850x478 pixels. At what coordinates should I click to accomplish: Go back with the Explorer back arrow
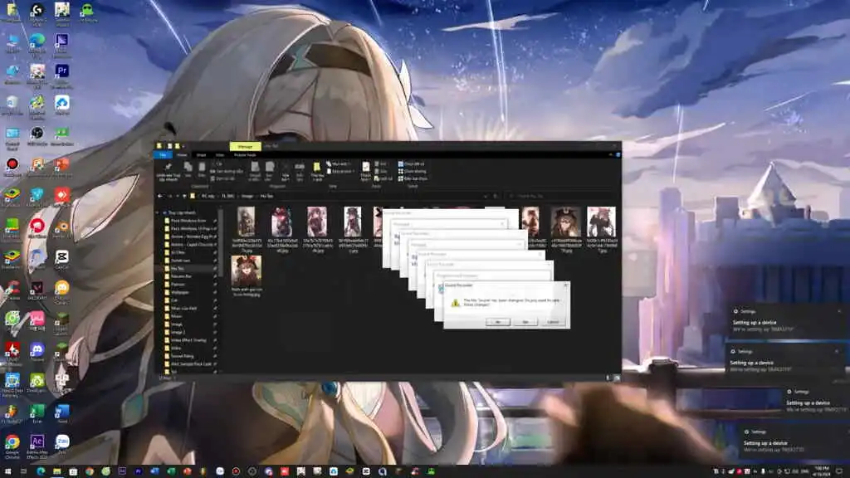coord(160,196)
